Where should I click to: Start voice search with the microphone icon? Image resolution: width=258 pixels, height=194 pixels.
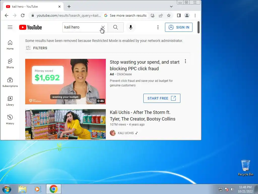pos(131,27)
